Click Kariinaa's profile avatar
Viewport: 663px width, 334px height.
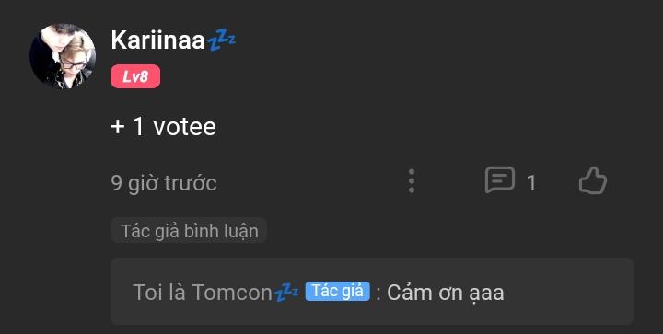click(63, 56)
